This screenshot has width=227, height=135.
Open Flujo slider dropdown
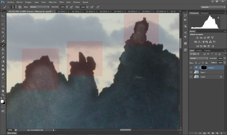(x=87, y=7)
